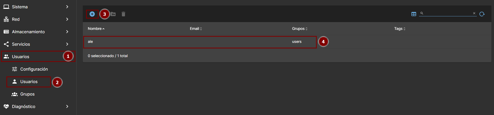The width and height of the screenshot is (494, 115).
Task: Open the Grupos submenu item
Action: [27, 94]
